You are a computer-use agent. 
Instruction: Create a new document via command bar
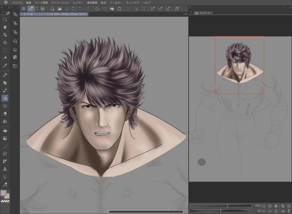(52, 9)
